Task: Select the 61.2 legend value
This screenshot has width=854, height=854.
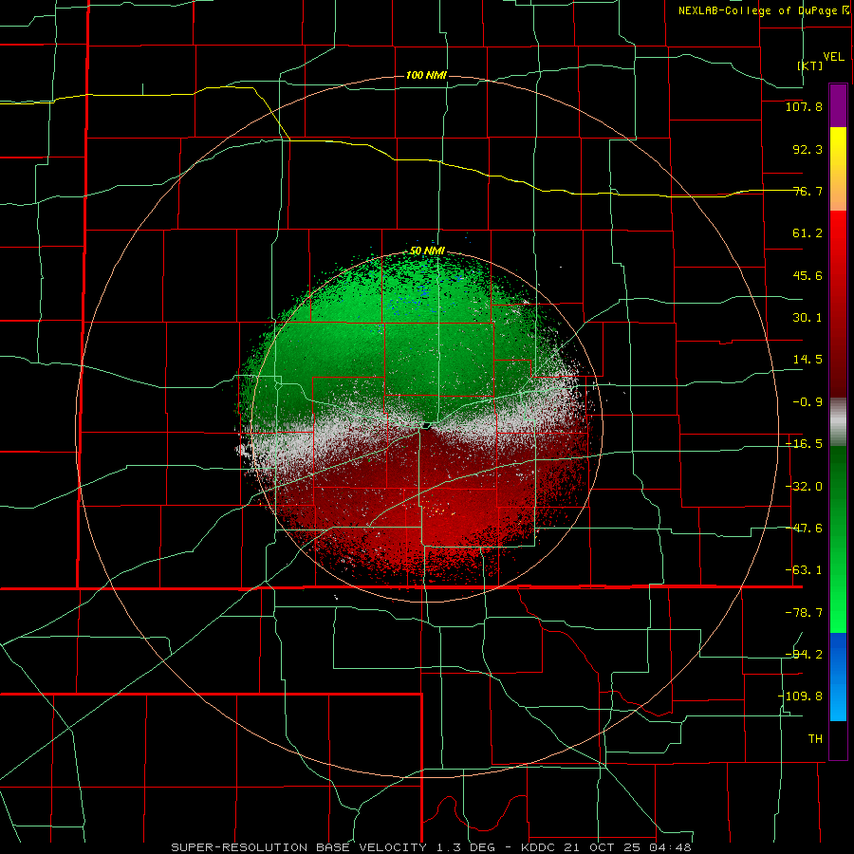Action: coord(808,233)
